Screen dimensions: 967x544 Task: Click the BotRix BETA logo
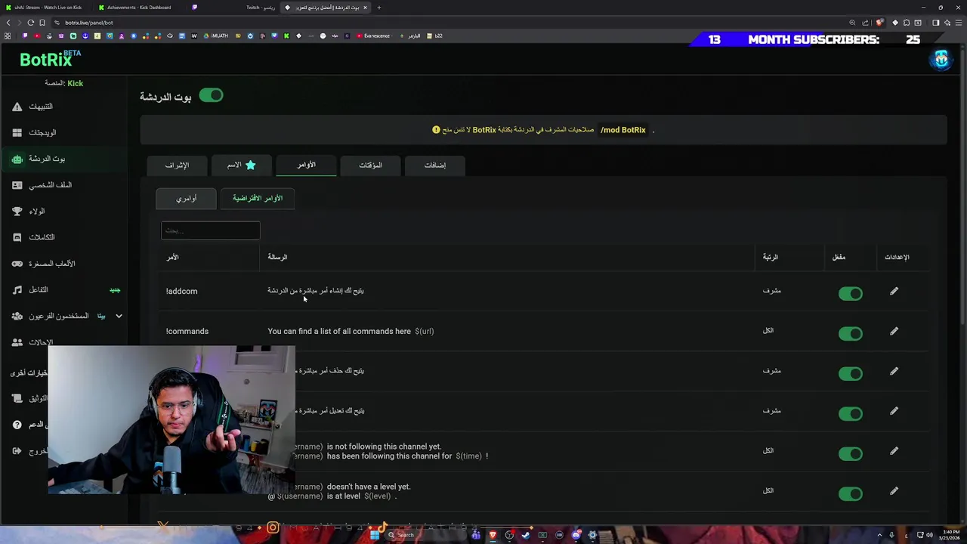point(50,59)
